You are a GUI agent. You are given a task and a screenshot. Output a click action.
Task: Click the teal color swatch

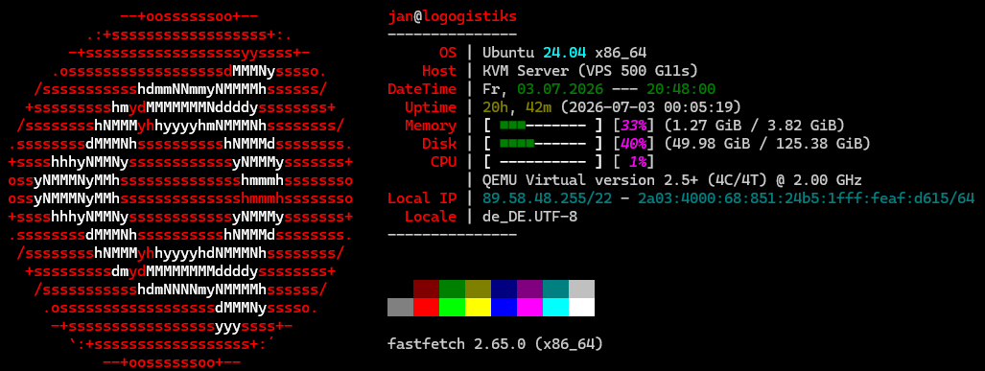(555, 289)
